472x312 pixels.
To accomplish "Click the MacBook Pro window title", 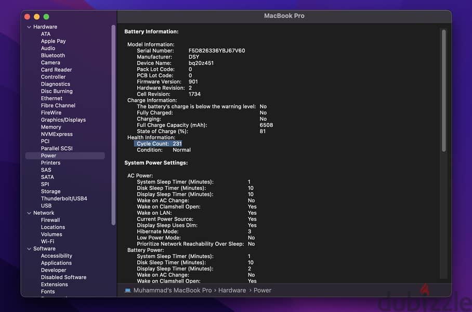I will (284, 16).
